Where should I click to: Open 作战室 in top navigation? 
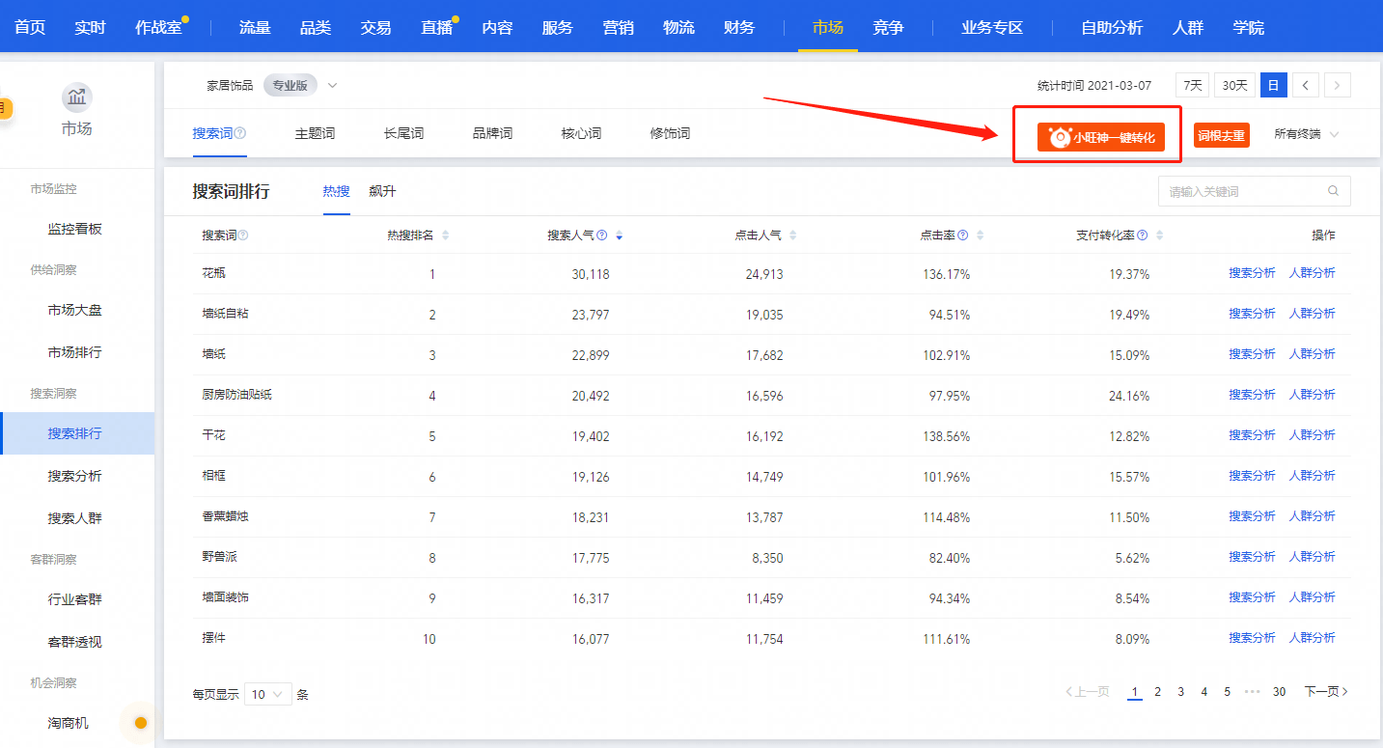pos(158,27)
